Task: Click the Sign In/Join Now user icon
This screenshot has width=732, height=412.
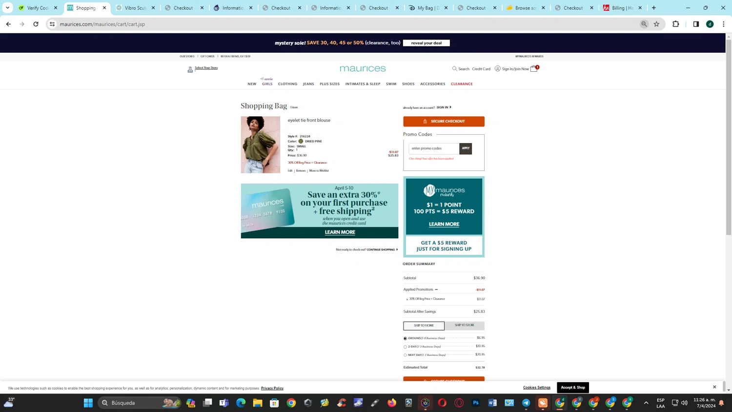Action: pyautogui.click(x=497, y=69)
